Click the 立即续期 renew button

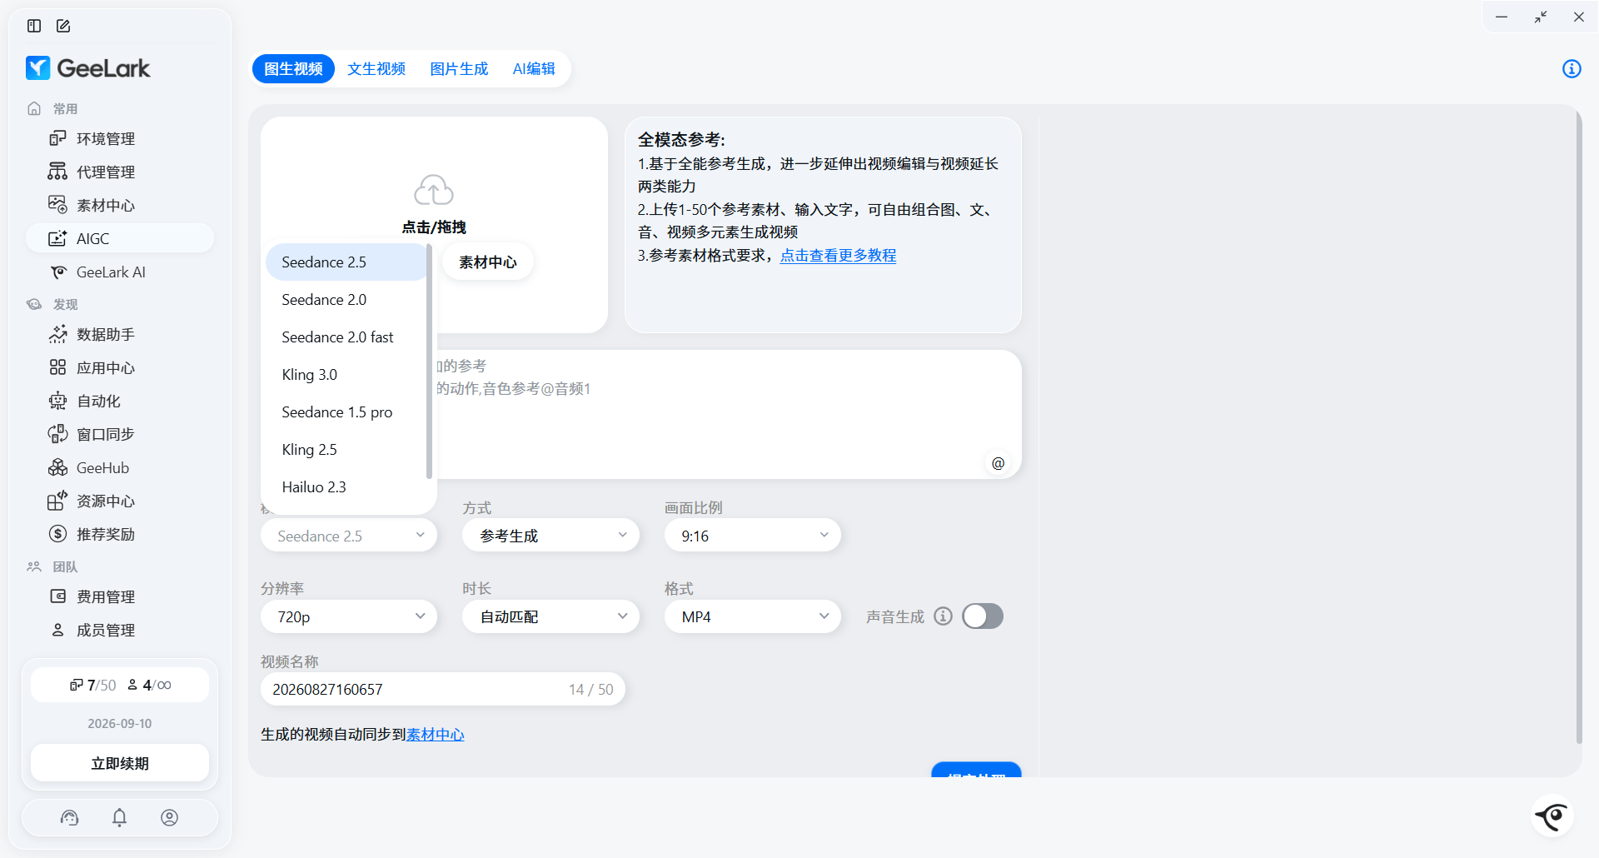click(x=120, y=763)
